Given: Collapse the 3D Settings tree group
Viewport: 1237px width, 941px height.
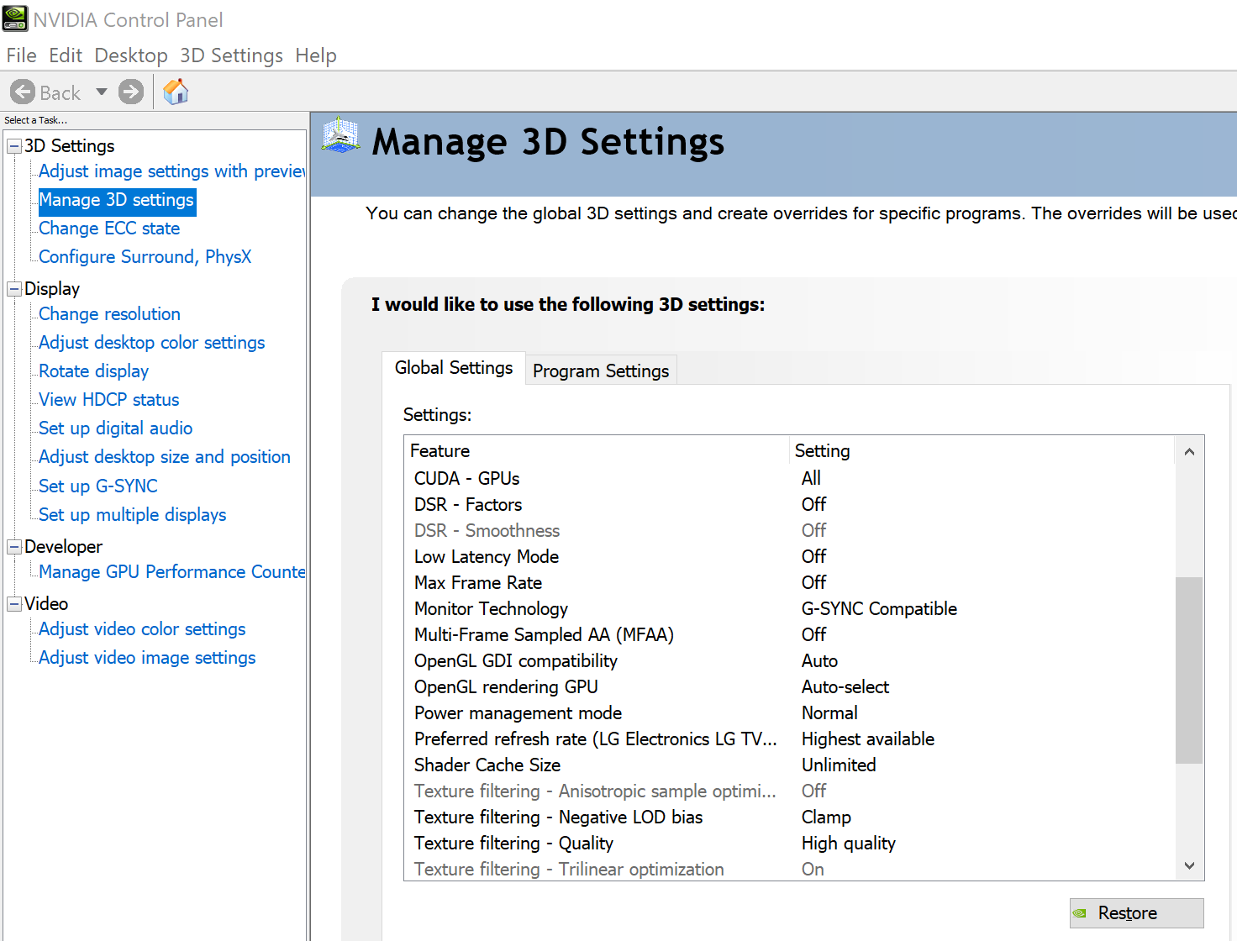Looking at the screenshot, I should tap(14, 146).
